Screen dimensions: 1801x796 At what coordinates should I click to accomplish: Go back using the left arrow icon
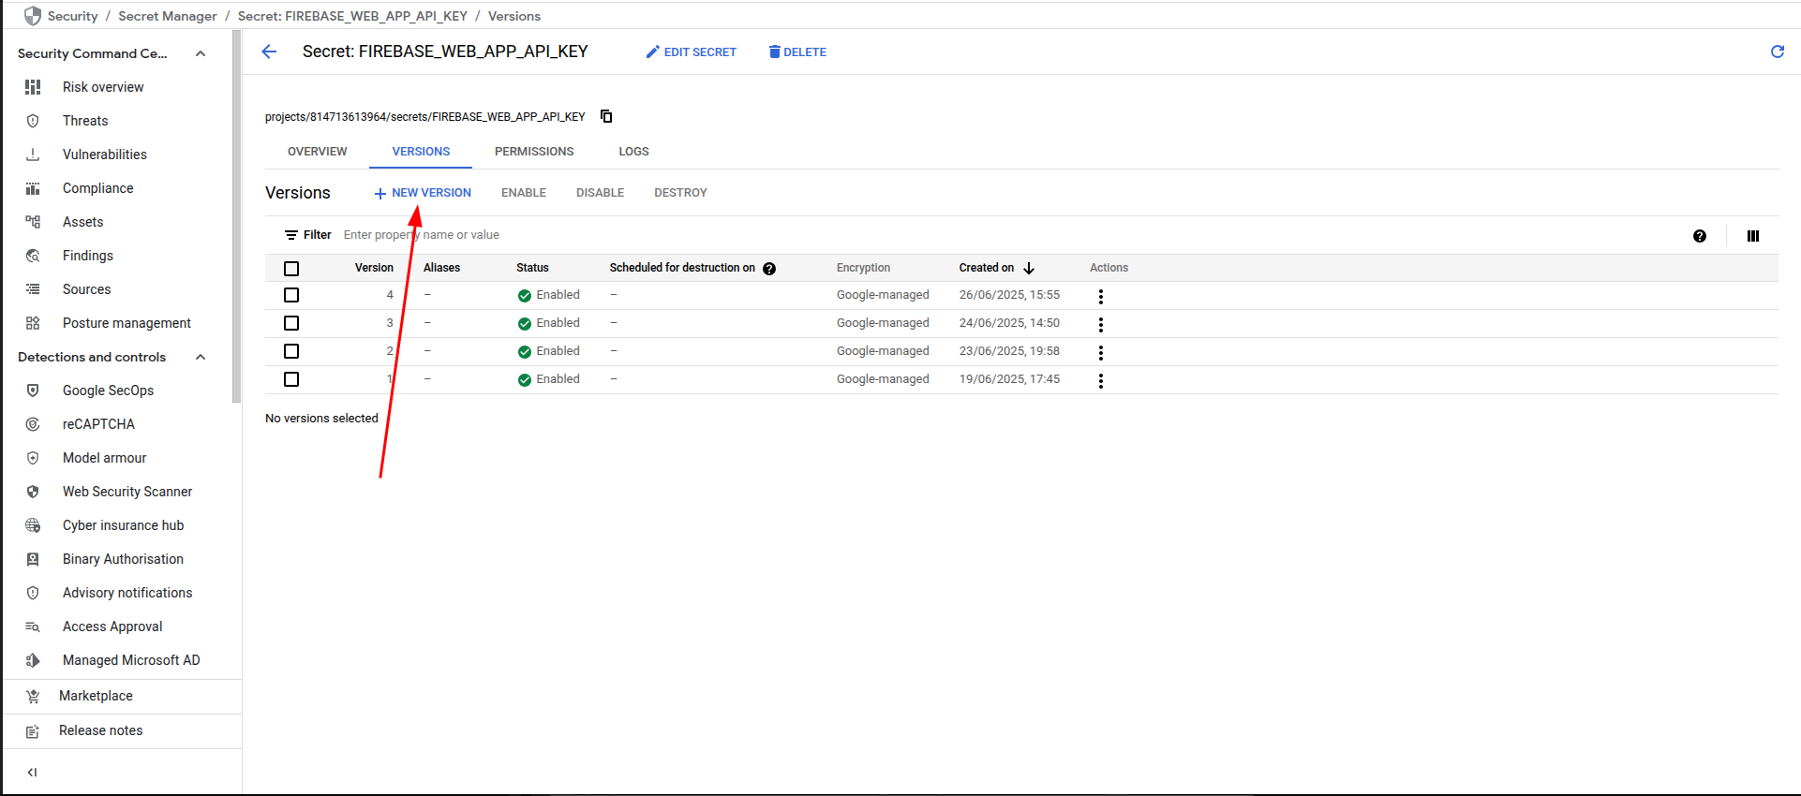[269, 52]
